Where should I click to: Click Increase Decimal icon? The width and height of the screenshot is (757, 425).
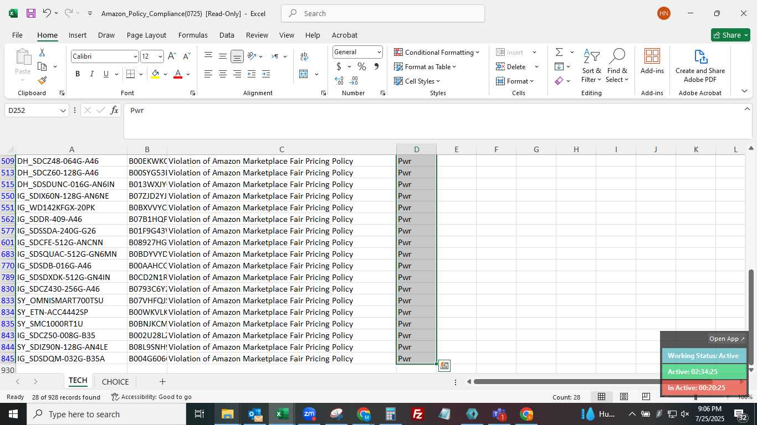pos(339,81)
